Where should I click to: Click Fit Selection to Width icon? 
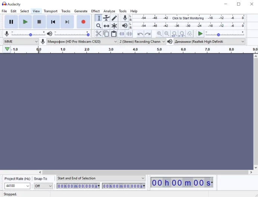coord(174,34)
